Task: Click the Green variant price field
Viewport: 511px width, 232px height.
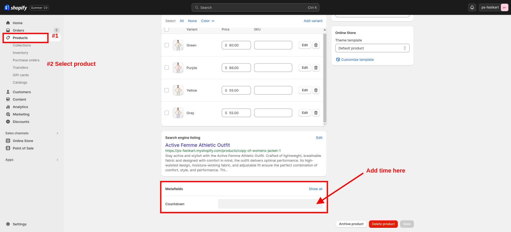Action: click(x=236, y=45)
